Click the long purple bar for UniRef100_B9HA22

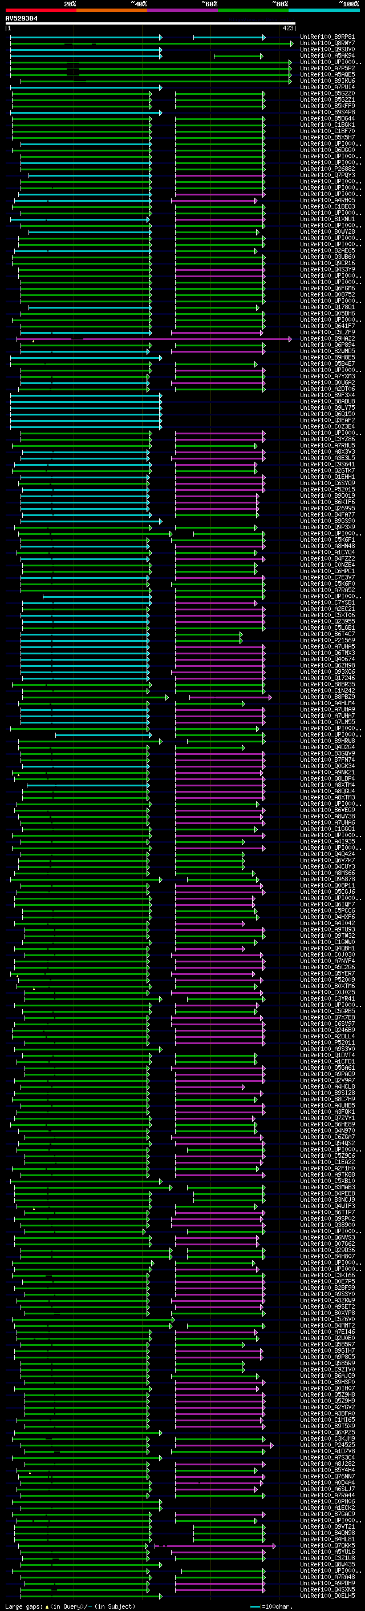(x=154, y=339)
